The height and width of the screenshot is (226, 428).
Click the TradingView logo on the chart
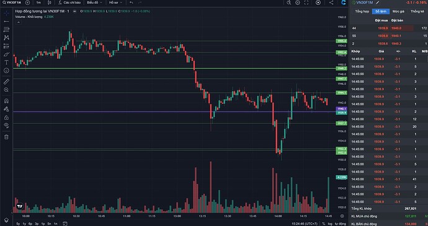click(x=19, y=206)
